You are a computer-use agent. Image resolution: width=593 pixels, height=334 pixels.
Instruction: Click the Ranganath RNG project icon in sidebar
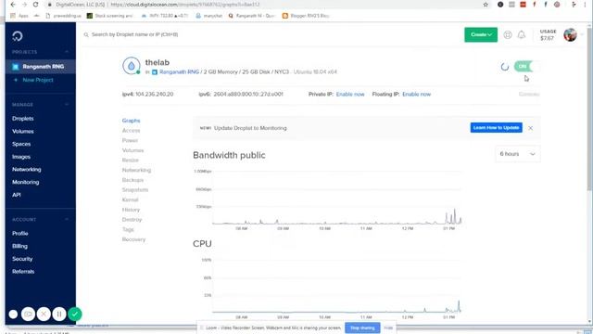[x=16, y=67]
